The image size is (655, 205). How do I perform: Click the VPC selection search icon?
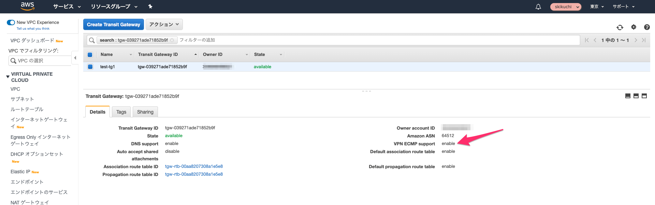coord(14,61)
